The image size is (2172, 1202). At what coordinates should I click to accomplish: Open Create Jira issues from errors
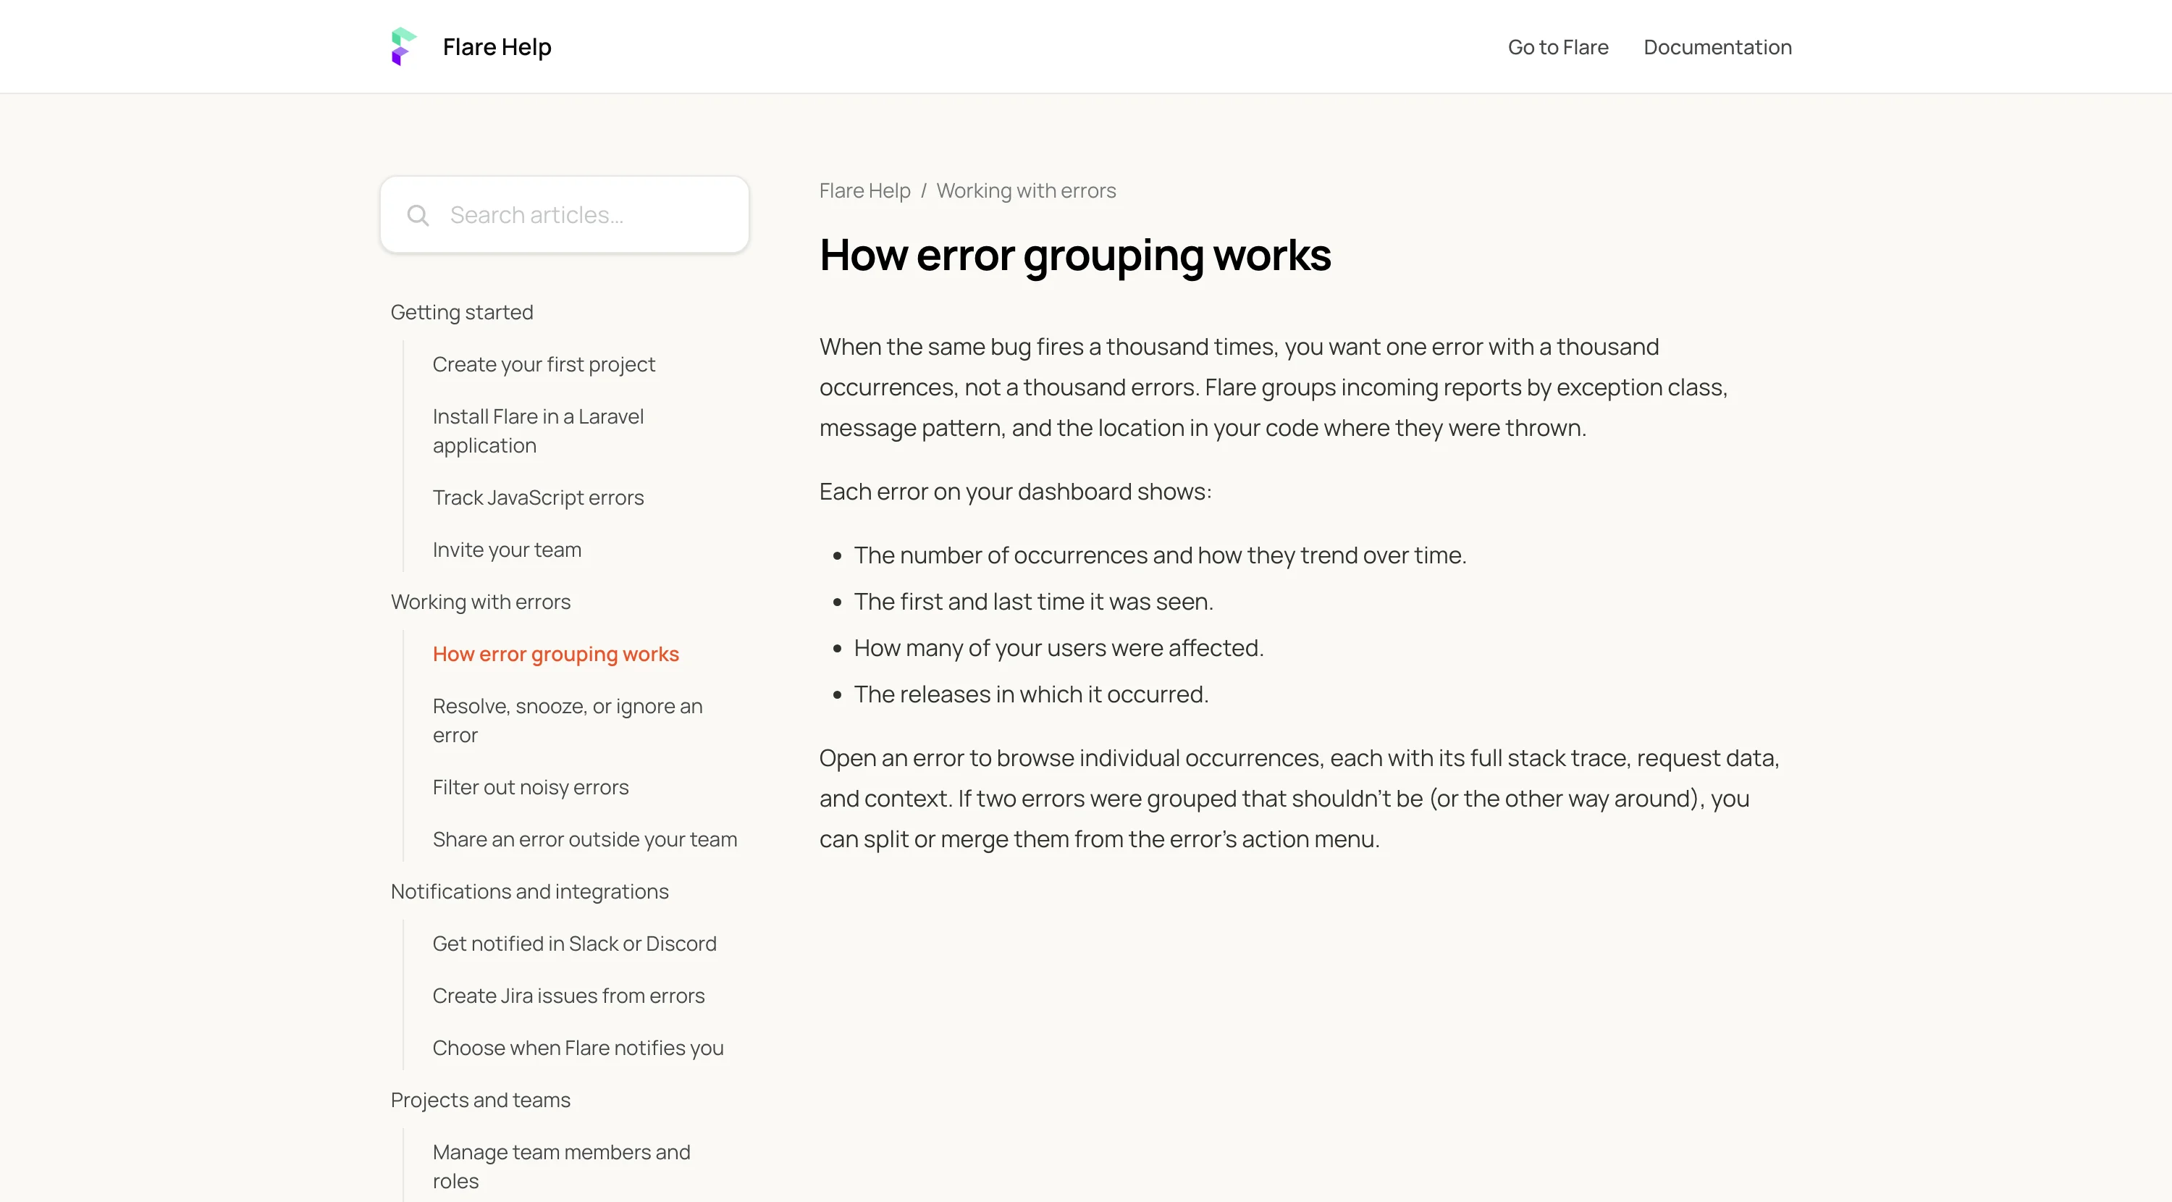[x=568, y=996]
